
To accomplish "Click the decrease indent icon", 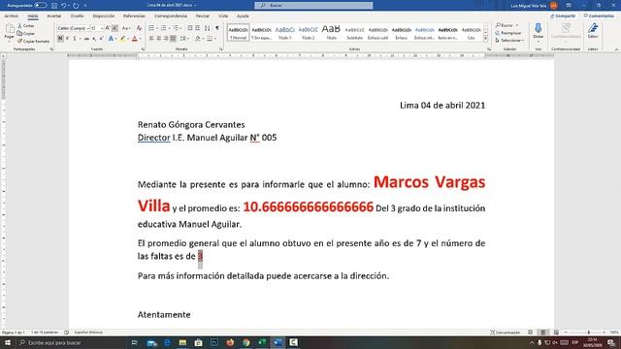I will tap(190, 28).
